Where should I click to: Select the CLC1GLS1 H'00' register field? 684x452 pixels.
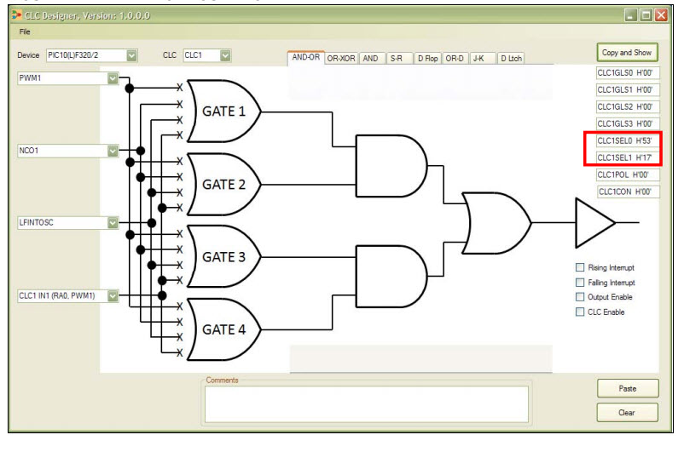pos(628,89)
